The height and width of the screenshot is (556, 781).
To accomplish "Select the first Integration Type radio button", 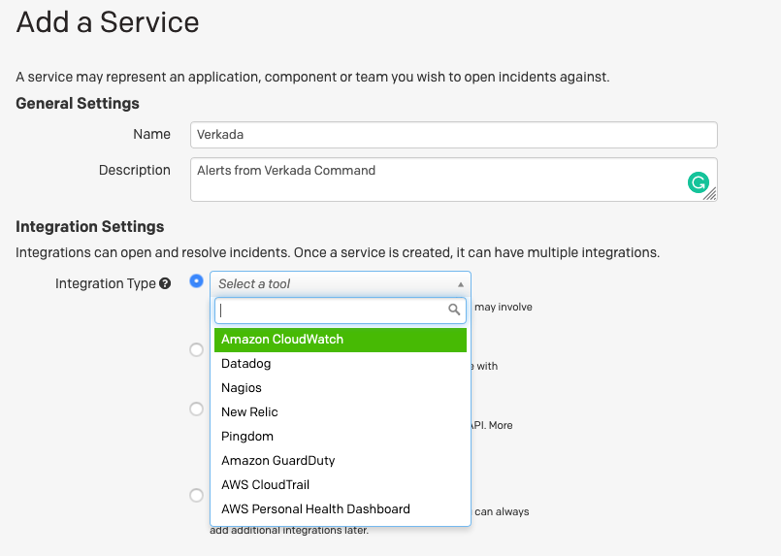I will tap(196, 281).
